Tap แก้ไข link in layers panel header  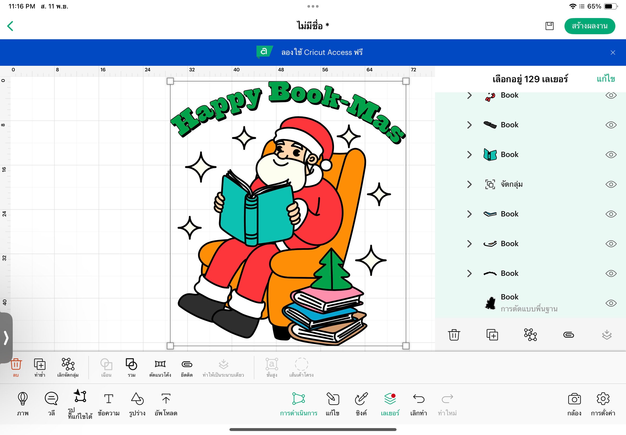point(606,79)
